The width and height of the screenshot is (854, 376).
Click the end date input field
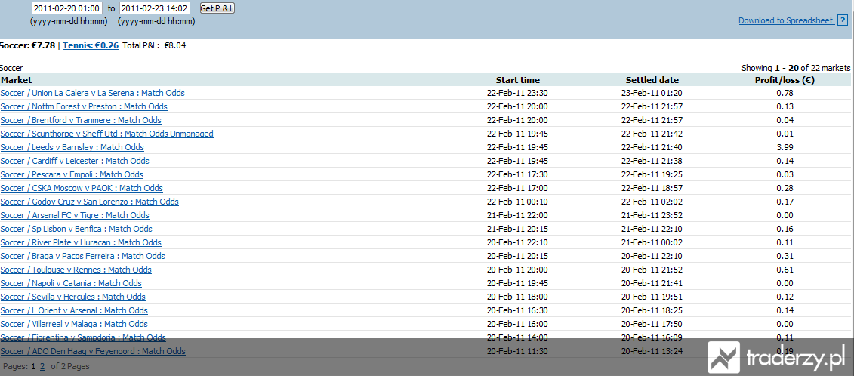[155, 9]
